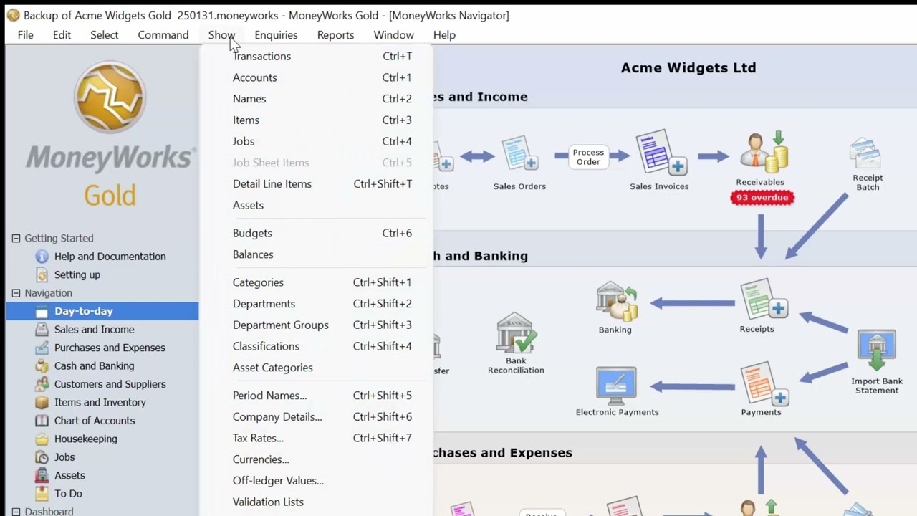Select the To Do sidebar item
This screenshot has width=917, height=516.
click(x=68, y=494)
